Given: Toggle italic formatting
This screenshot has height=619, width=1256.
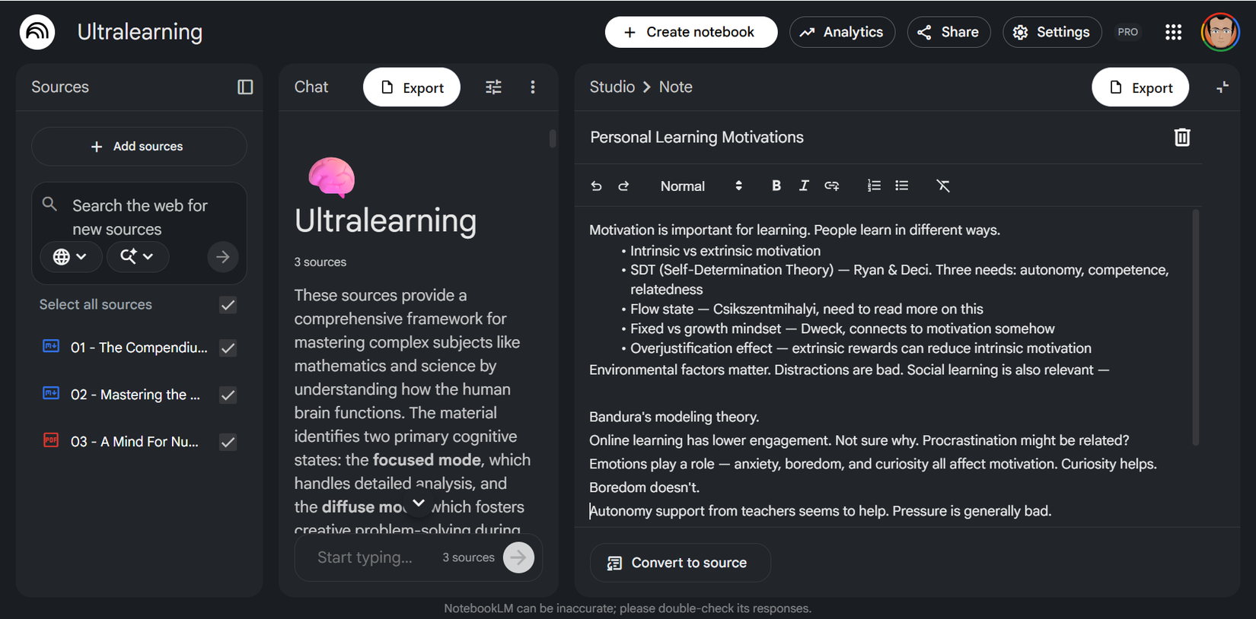Looking at the screenshot, I should [x=804, y=186].
